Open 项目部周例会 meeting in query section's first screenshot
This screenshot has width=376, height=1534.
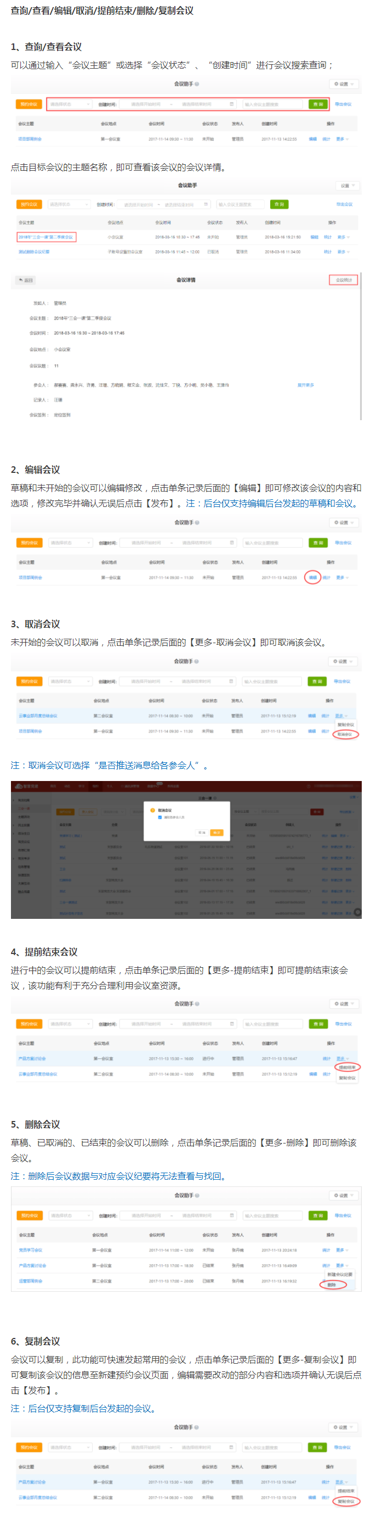30,139
